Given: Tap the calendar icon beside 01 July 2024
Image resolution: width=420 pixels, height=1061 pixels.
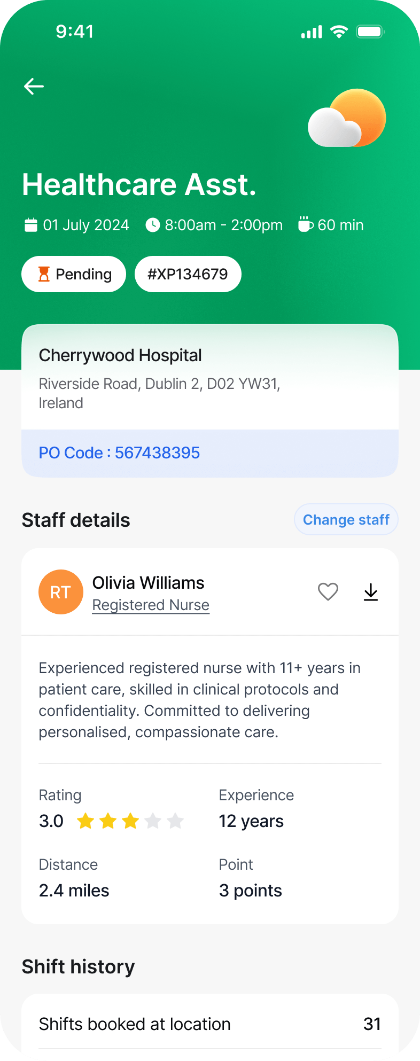Looking at the screenshot, I should (31, 225).
